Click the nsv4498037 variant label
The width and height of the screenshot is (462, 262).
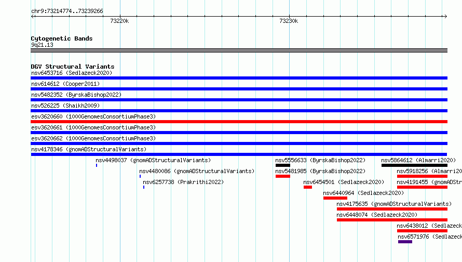click(x=153, y=160)
